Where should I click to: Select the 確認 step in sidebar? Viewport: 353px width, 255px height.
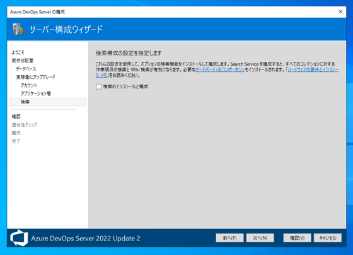pyautogui.click(x=16, y=117)
